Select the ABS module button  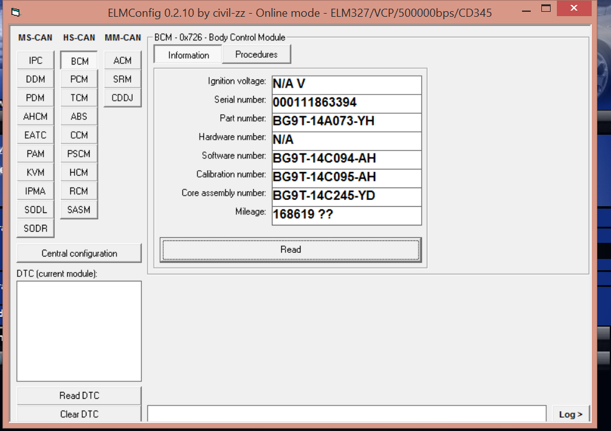[x=79, y=116]
